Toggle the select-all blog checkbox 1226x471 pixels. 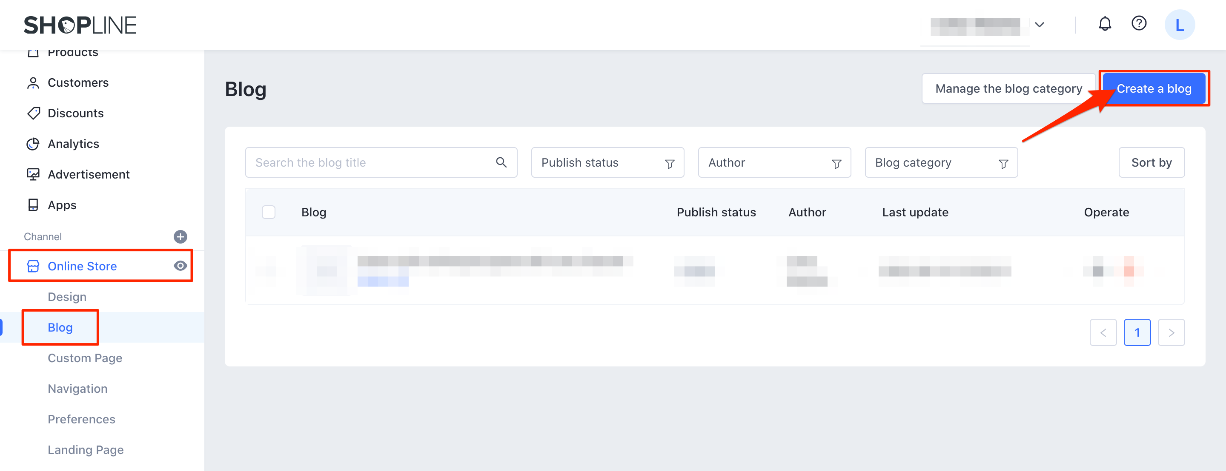(x=269, y=212)
